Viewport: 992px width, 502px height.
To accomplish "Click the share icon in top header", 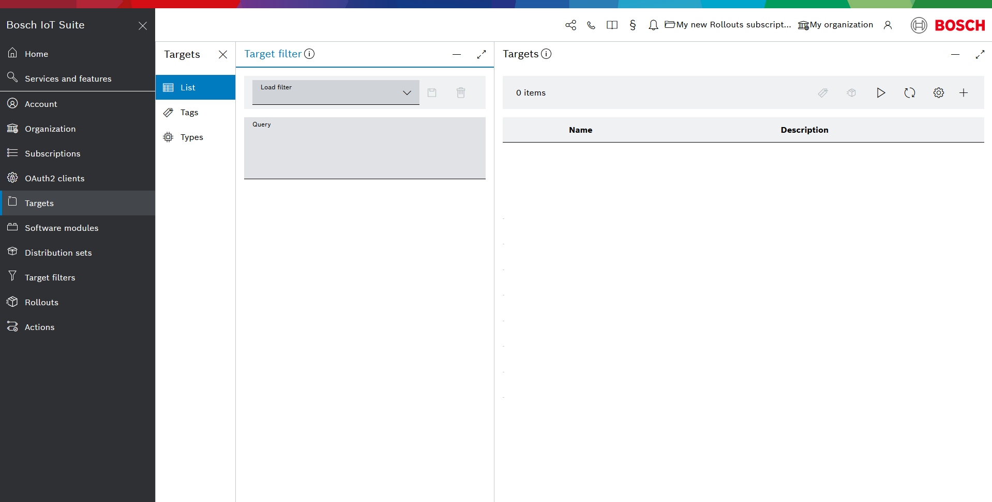I will (570, 25).
